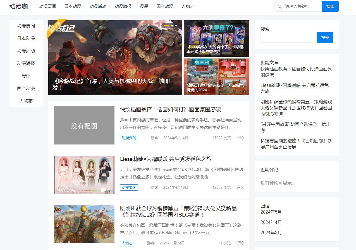356x250 pixels.
Task: Open main list title Liese莉婕×闪耀暖暖
Action: [x=166, y=159]
